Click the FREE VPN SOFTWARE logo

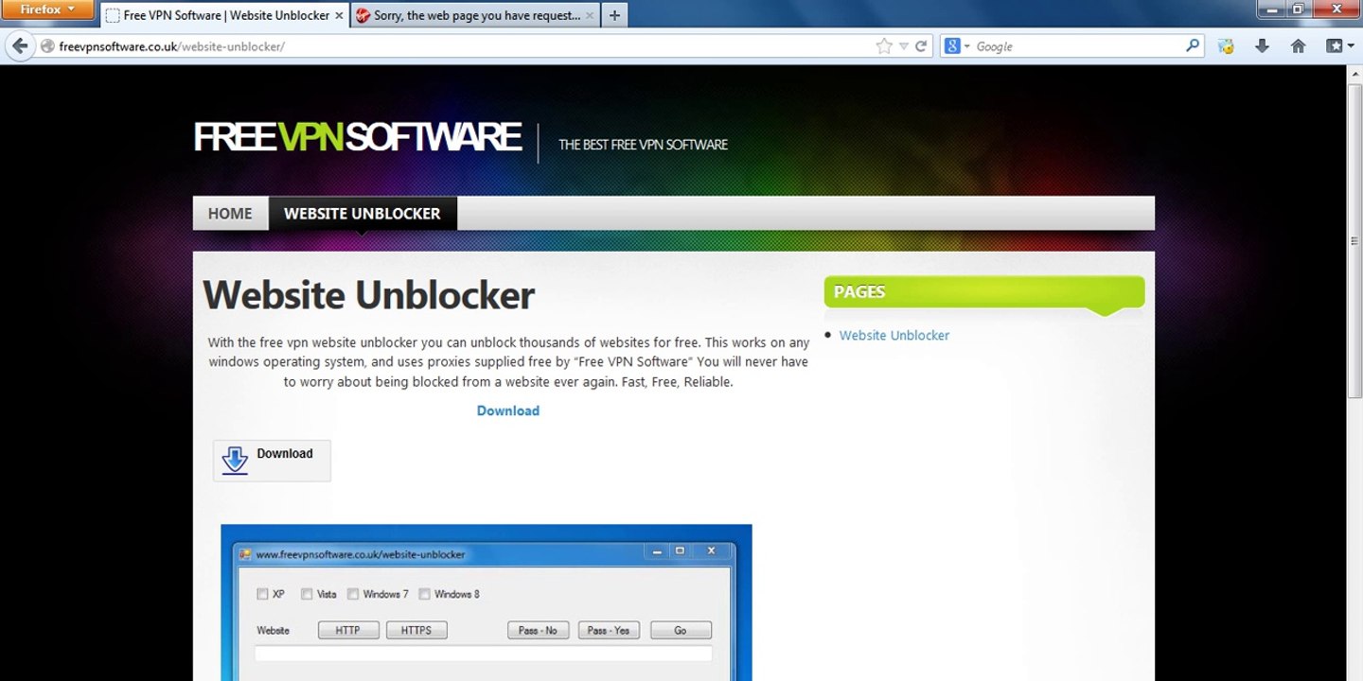point(357,137)
